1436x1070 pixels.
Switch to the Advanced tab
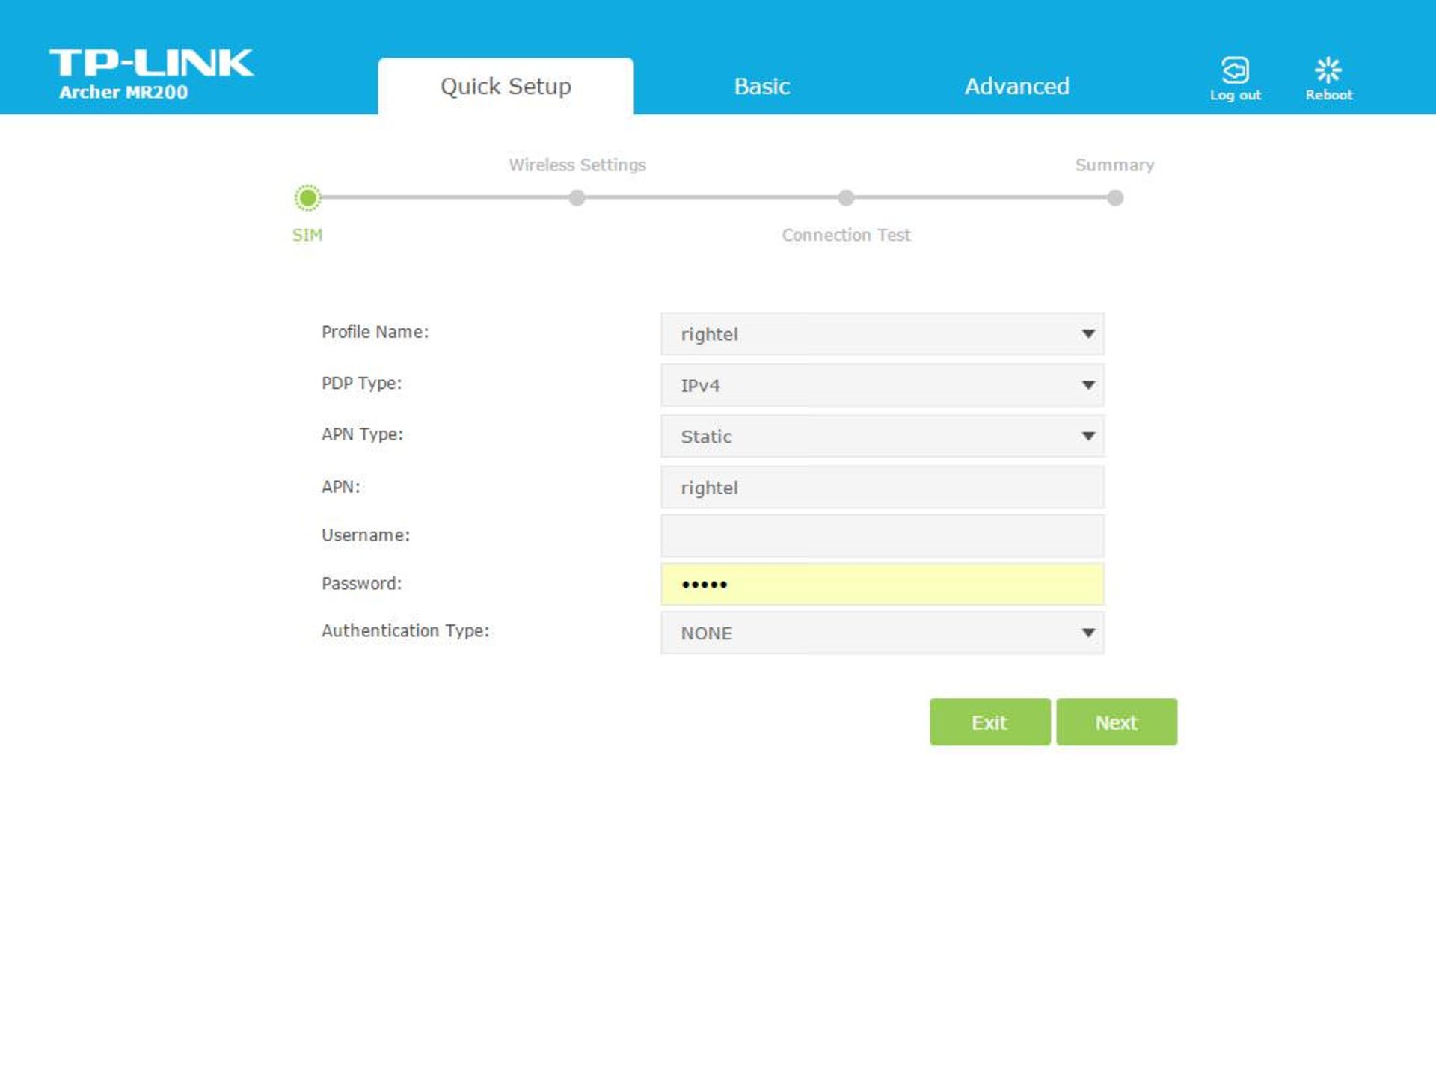(1016, 86)
